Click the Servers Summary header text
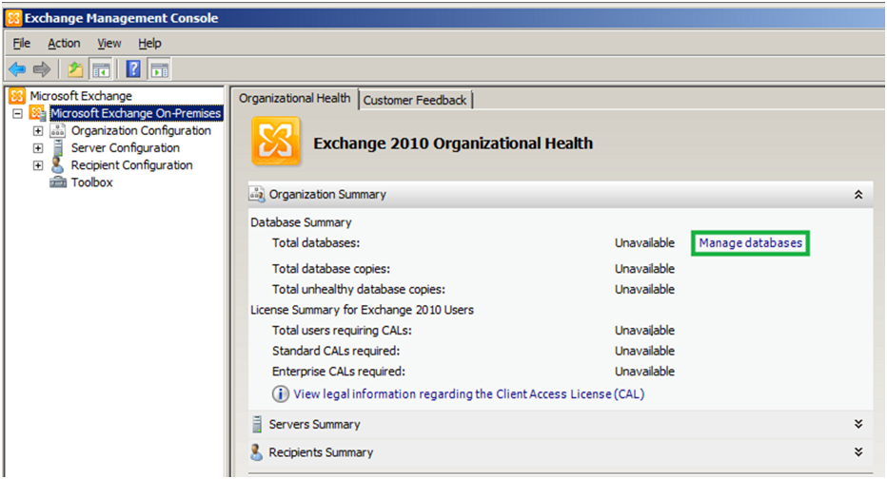The height and width of the screenshot is (479, 887). (x=314, y=424)
